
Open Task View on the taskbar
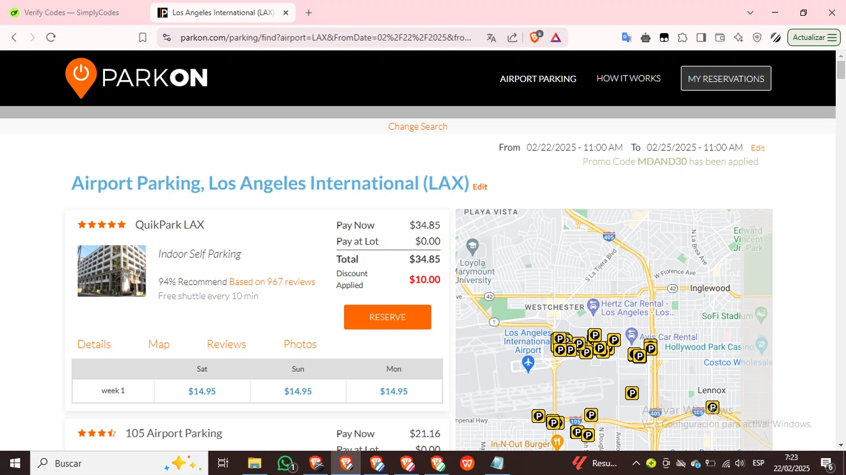223,463
